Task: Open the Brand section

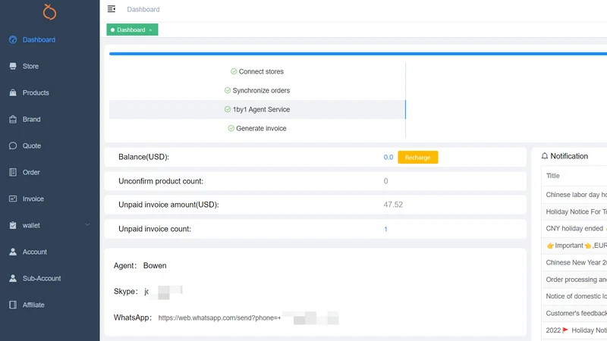Action: click(x=31, y=119)
